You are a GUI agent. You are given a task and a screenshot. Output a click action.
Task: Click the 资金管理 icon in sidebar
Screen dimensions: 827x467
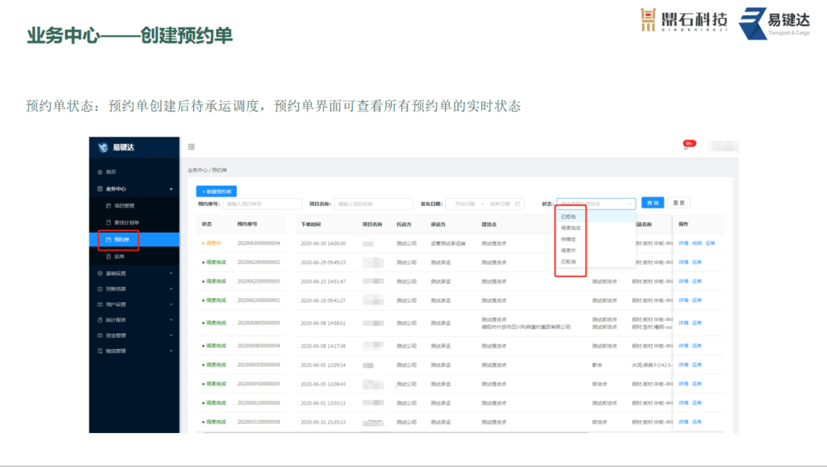pyautogui.click(x=100, y=335)
